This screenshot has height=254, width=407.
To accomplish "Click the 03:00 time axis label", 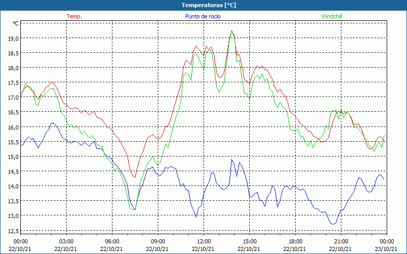I will tap(66, 242).
